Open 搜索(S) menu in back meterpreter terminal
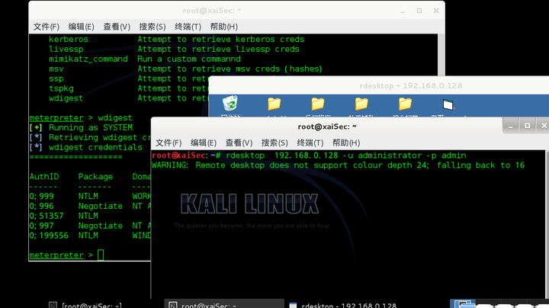Viewport: 549px width, 308px height. [152, 27]
